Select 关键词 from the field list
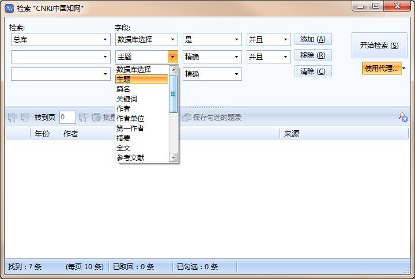 (127, 99)
